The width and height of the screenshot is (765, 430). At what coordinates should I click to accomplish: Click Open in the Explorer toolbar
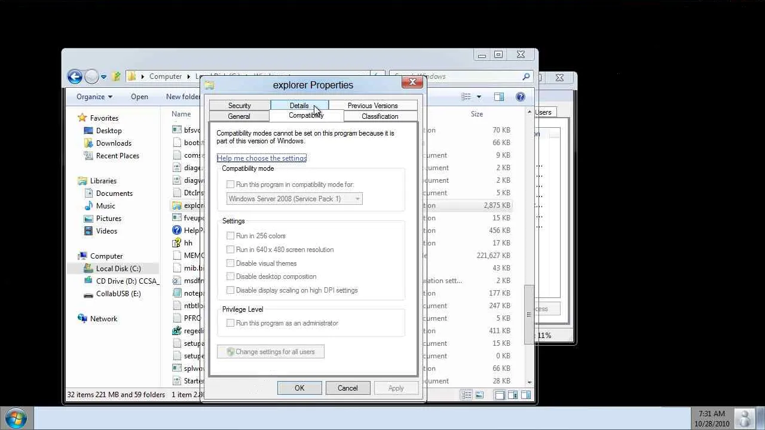[x=139, y=97]
